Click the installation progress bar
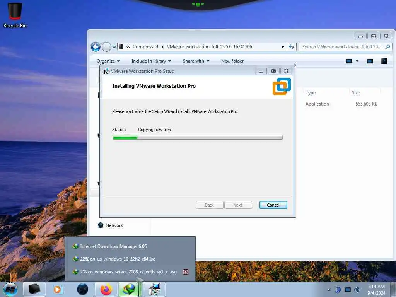The width and height of the screenshot is (396, 297). 198,137
